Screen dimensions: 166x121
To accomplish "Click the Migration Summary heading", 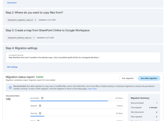I will point(140,98).
